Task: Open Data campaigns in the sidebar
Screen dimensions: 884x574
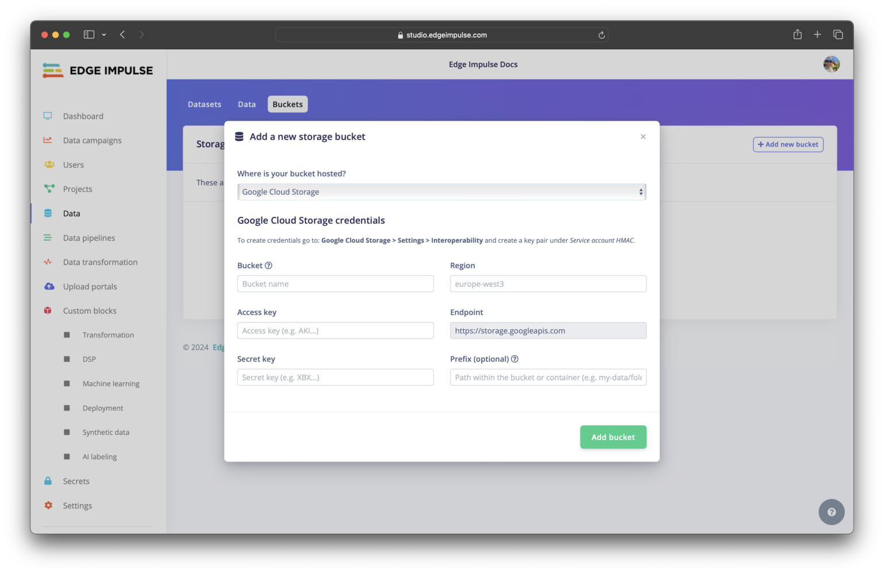Action: point(93,140)
